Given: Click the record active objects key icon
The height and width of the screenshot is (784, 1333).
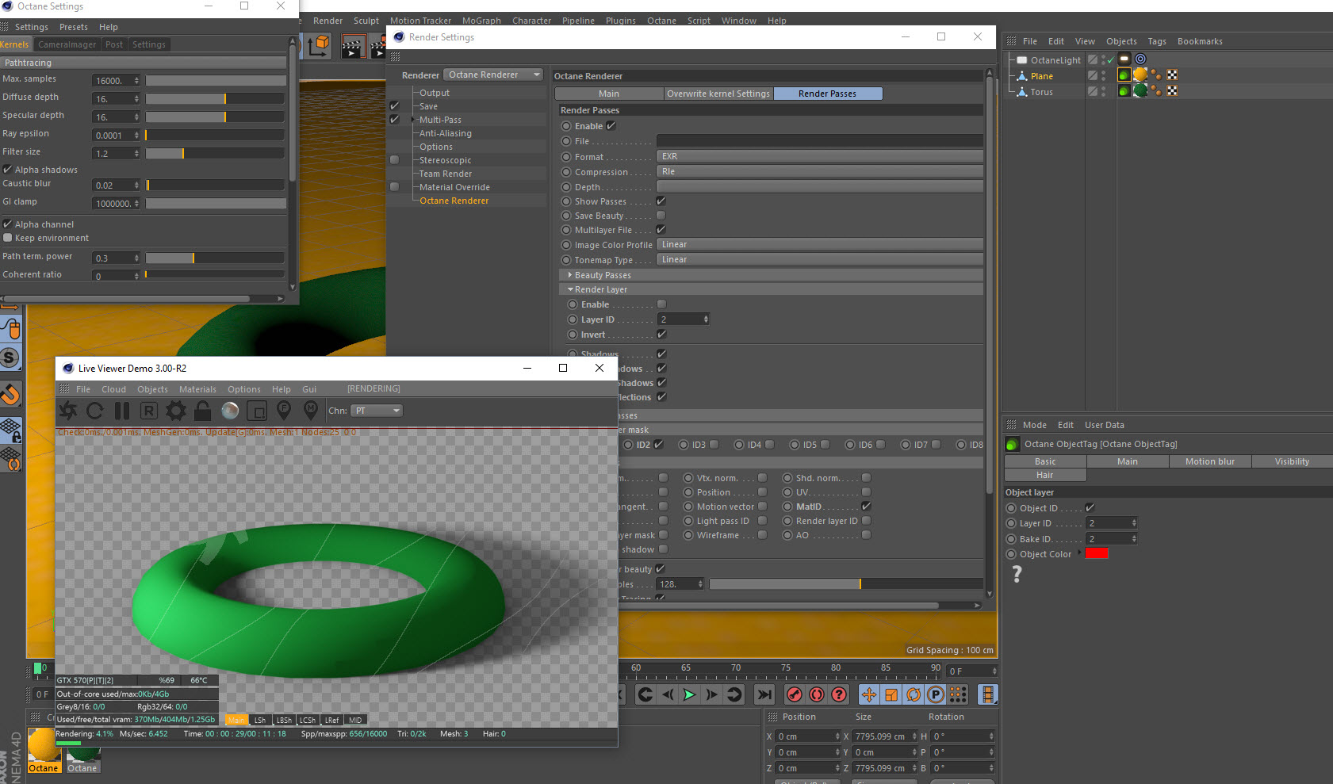Looking at the screenshot, I should click(795, 695).
